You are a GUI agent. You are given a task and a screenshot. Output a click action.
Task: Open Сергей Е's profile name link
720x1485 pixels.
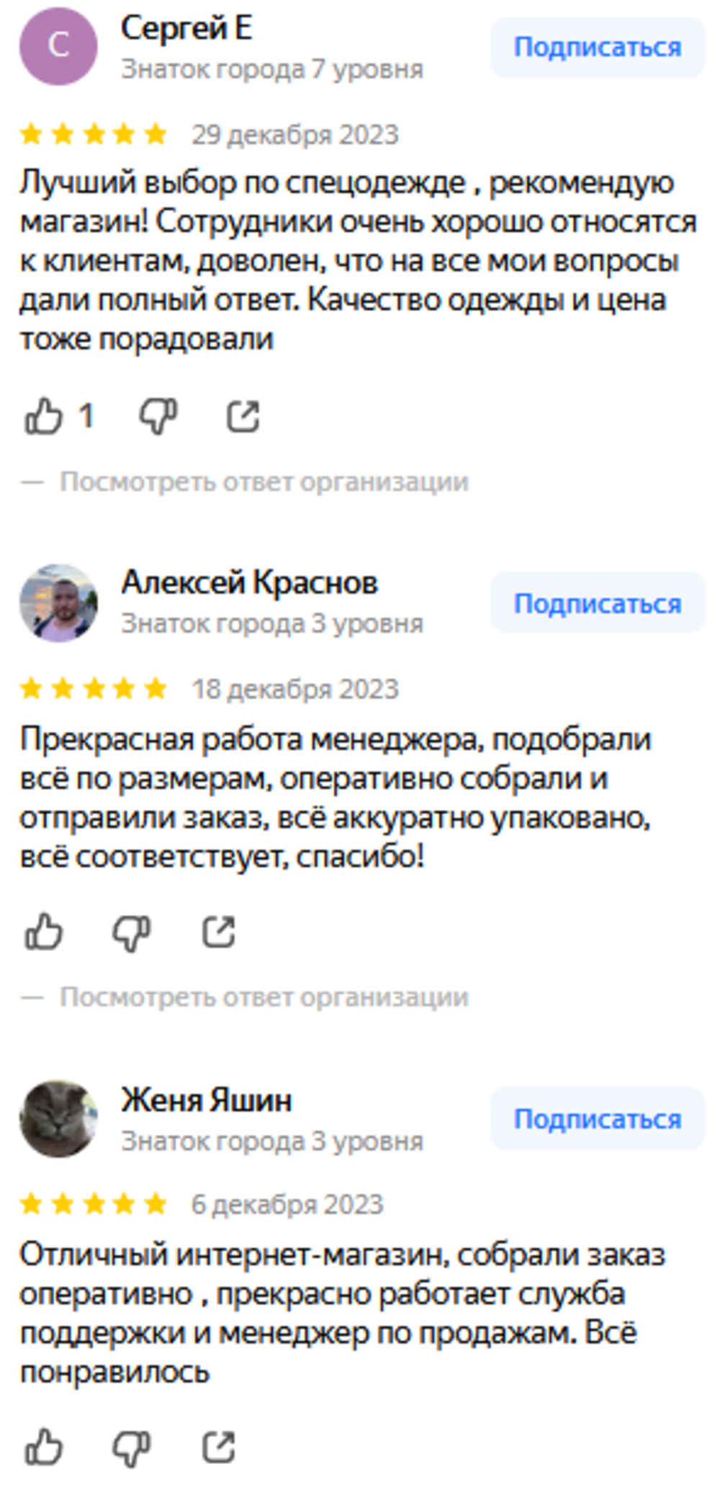tap(186, 29)
